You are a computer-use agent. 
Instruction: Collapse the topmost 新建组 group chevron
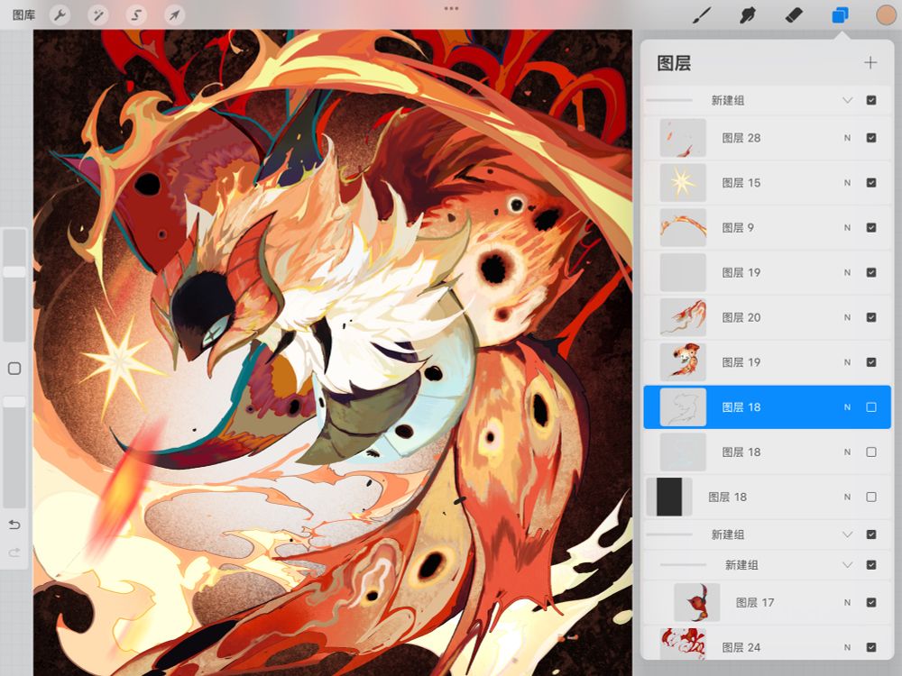(847, 100)
